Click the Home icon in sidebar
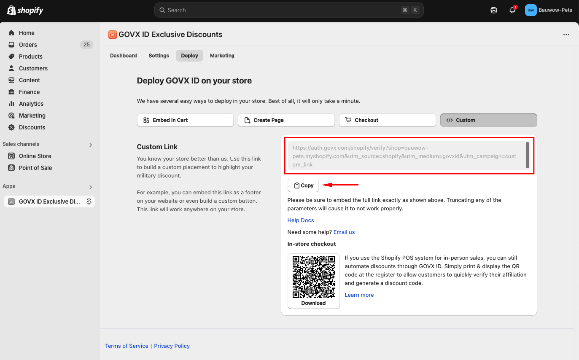This screenshot has width=579, height=360. (11, 33)
